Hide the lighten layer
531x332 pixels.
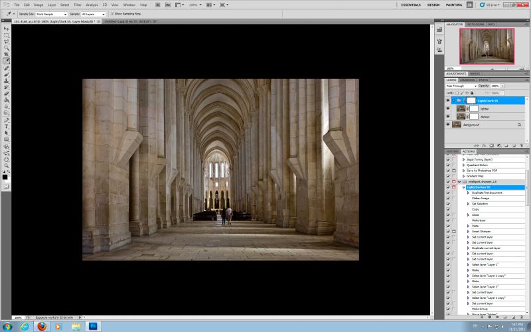448,109
